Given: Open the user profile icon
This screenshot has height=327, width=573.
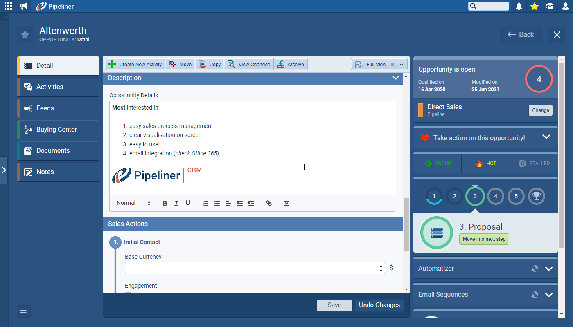Looking at the screenshot, I should 565,6.
